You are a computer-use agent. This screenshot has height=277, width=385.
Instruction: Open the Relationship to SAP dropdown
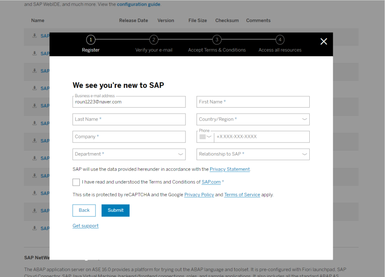coord(253,154)
